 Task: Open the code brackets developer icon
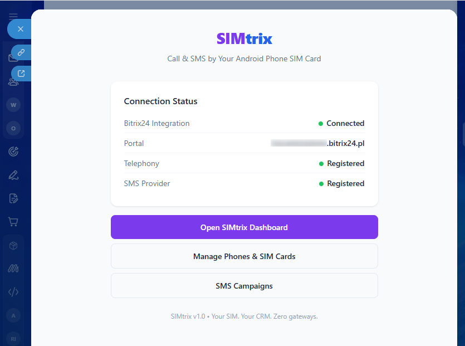click(x=13, y=292)
